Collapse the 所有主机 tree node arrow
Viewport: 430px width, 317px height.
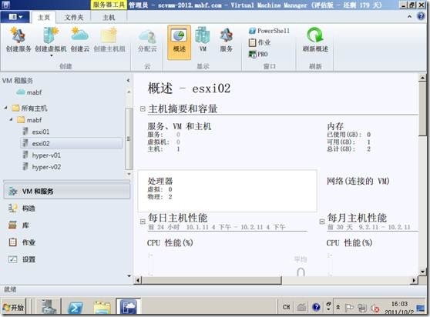(x=5, y=108)
